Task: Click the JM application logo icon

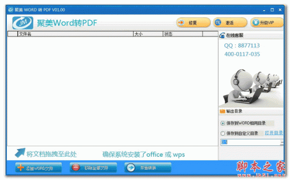Action: (23, 23)
